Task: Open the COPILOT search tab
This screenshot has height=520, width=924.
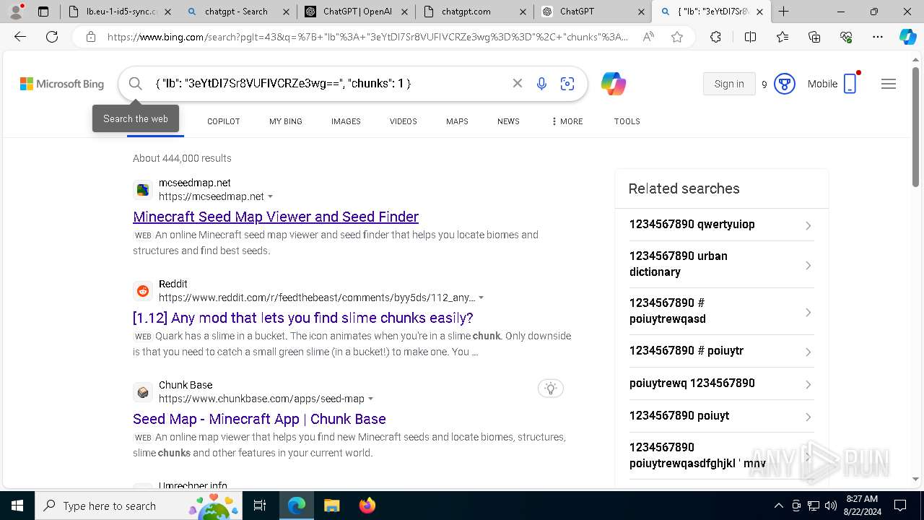Action: tap(224, 121)
